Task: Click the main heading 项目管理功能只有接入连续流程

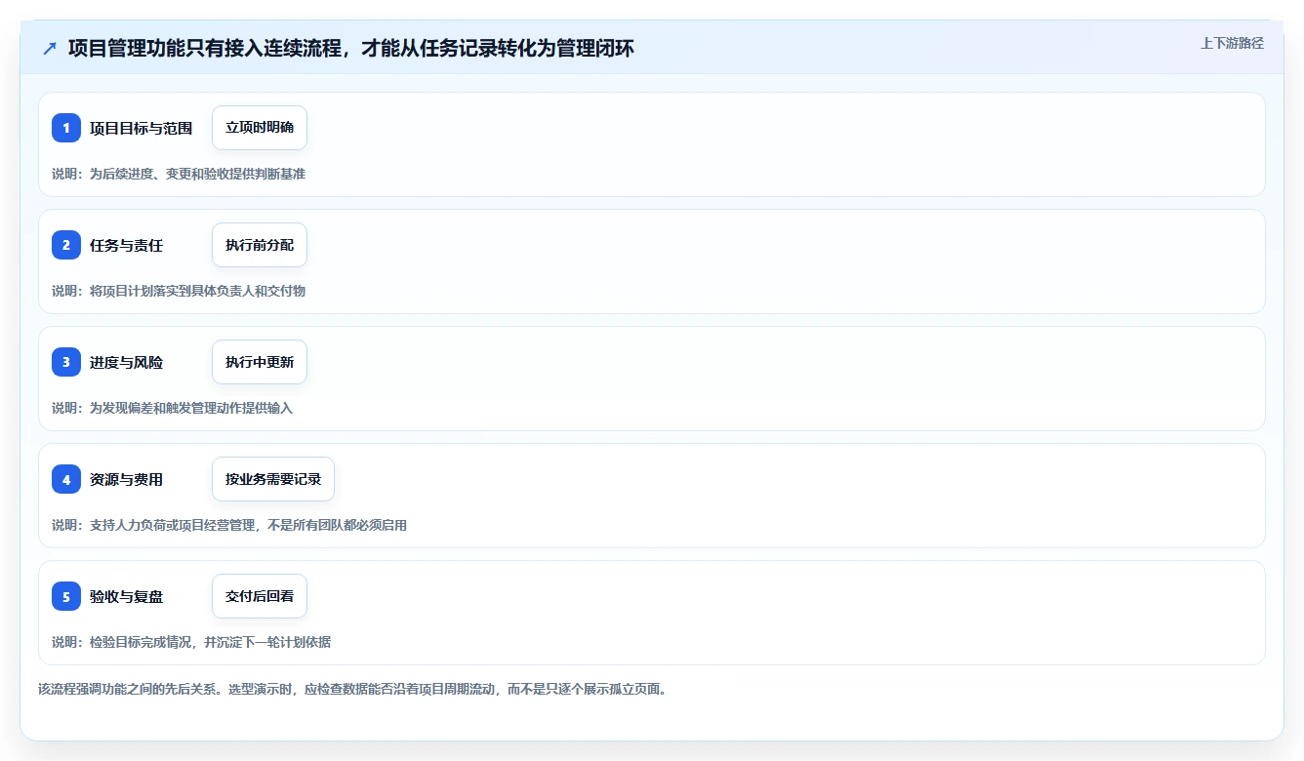Action: [x=351, y=48]
